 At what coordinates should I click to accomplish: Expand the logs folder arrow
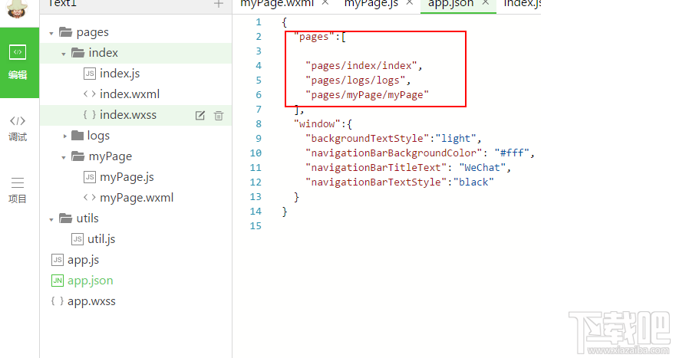pyautogui.click(x=64, y=136)
